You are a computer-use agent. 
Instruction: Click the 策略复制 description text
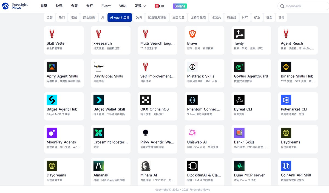[x=239, y=114]
